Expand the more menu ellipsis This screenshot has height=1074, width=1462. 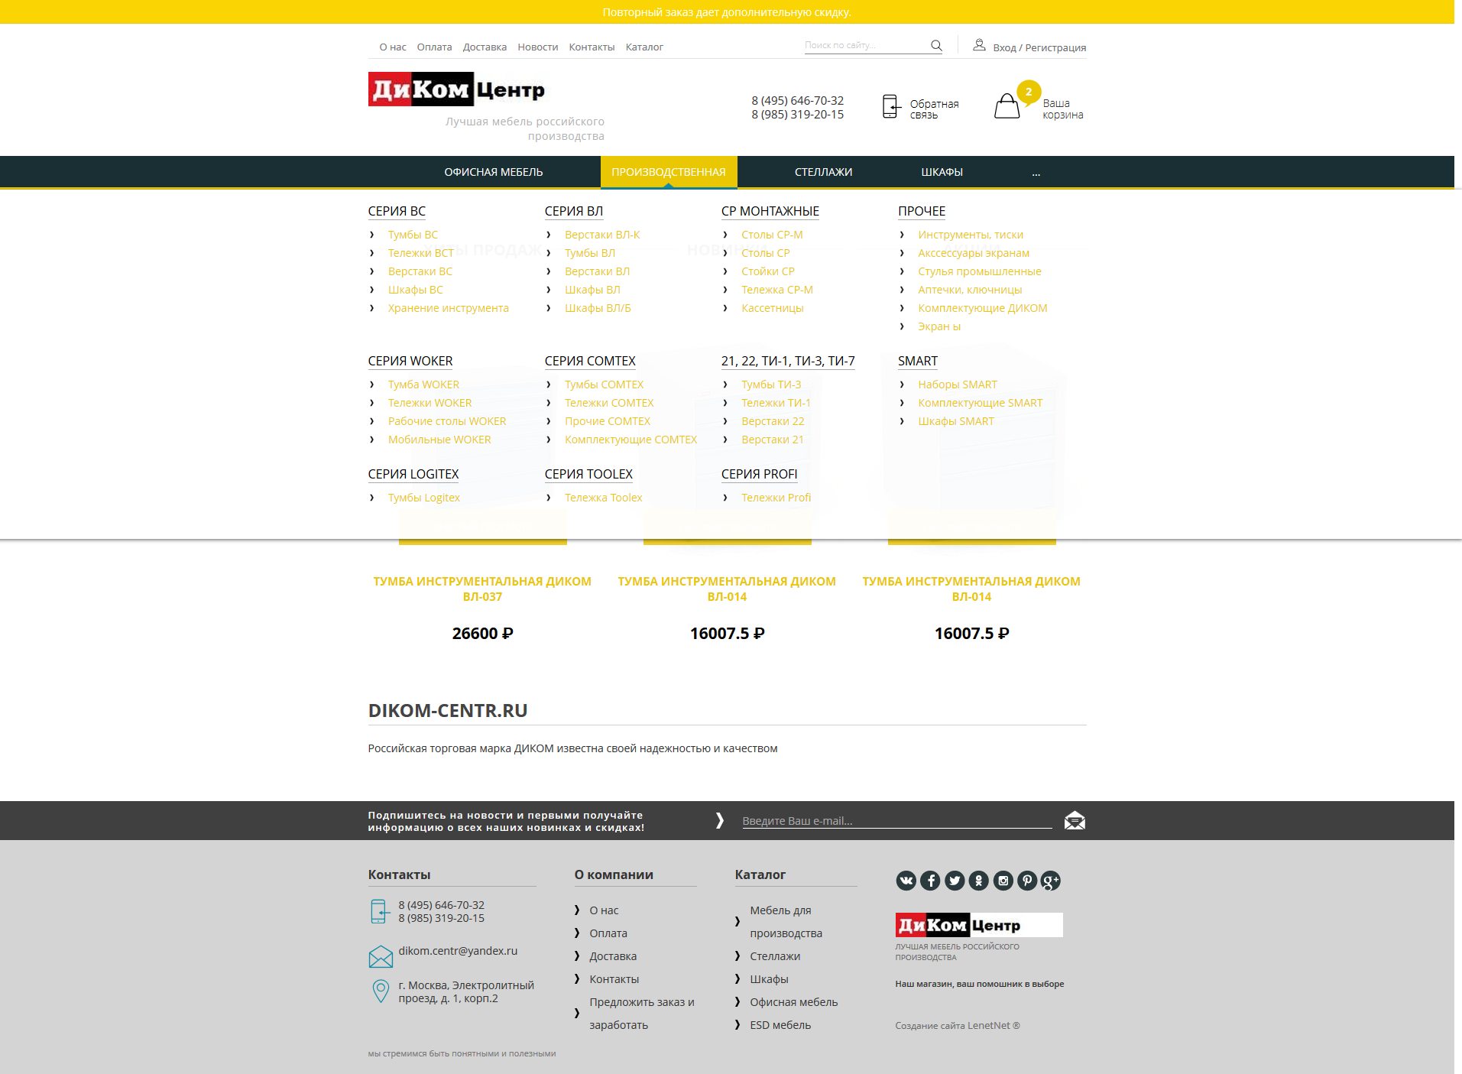coord(1036,173)
